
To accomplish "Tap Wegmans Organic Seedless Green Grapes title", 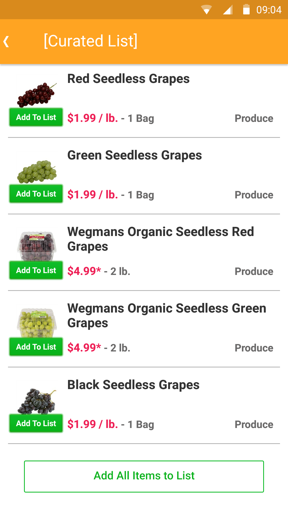I will [x=167, y=316].
